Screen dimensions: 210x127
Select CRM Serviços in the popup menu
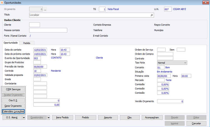pos(13,90)
